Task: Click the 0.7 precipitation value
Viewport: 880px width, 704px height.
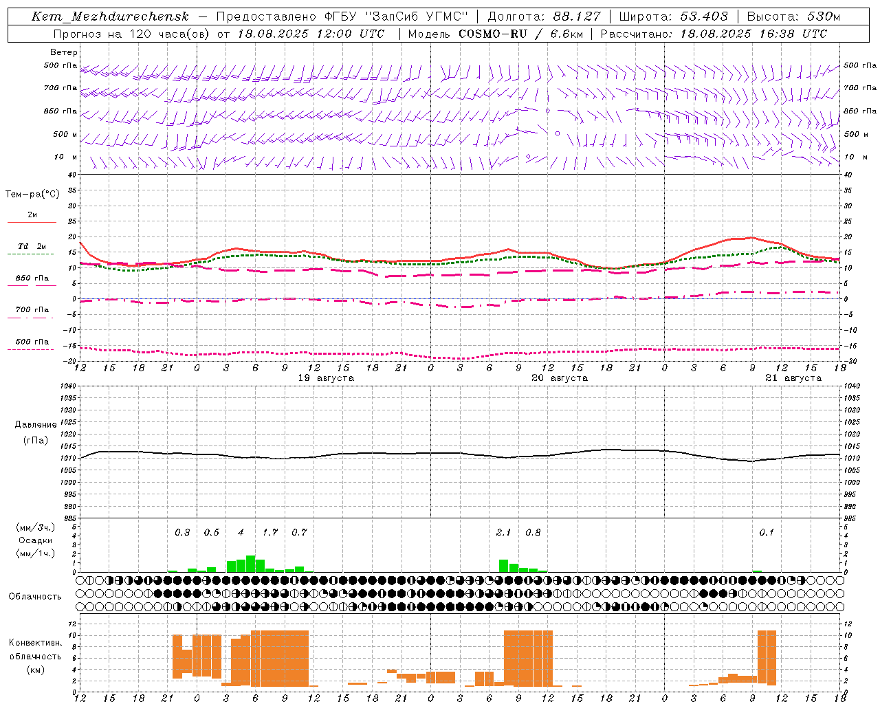Action: [x=299, y=532]
